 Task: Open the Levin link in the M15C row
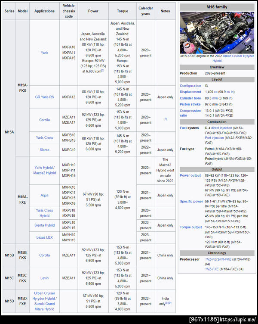44,278
